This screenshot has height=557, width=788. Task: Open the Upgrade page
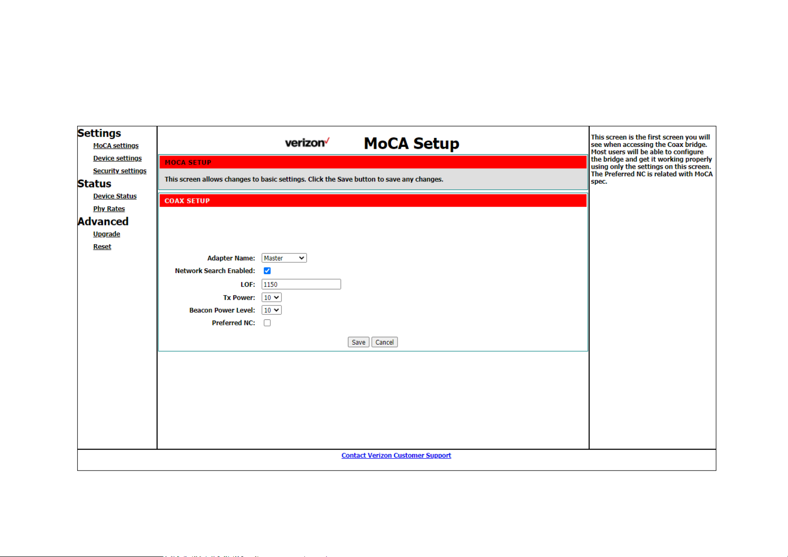pos(106,234)
